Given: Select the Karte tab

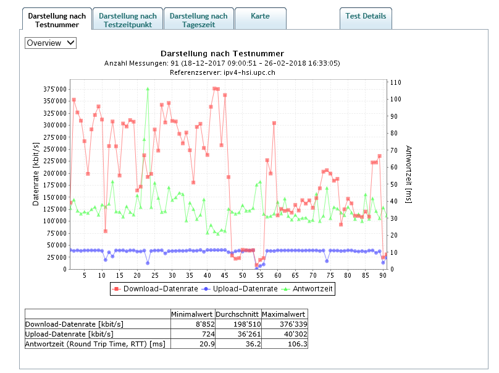Looking at the screenshot, I should (260, 16).
